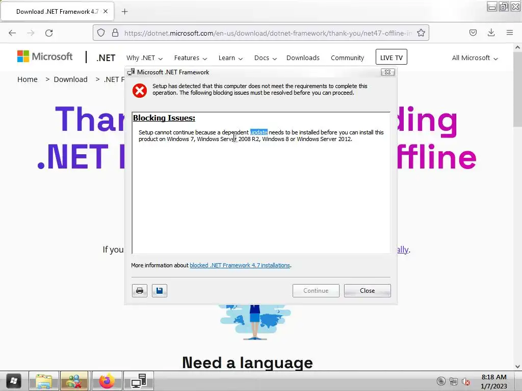Expand the Learn dropdown menu
Viewport: 522px width, 391px height.
230,58
